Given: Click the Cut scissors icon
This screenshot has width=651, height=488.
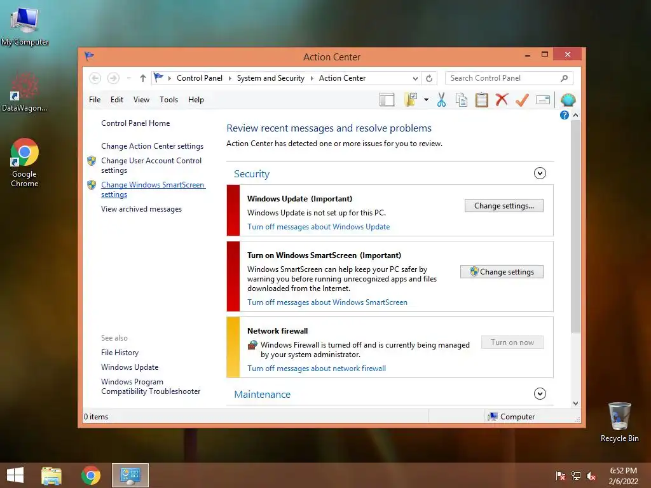Looking at the screenshot, I should coord(441,100).
